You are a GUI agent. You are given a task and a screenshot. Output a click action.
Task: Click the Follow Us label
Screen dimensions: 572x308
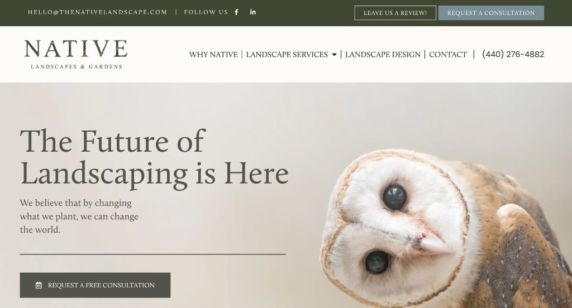[206, 12]
